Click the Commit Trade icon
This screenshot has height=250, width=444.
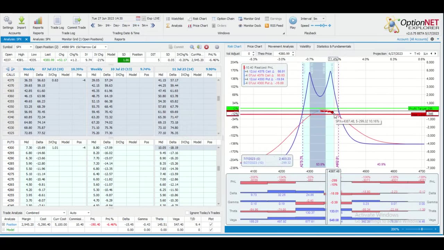coord(77,21)
